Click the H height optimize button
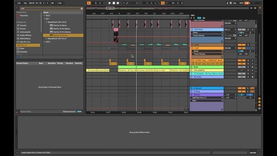 pos(251,8)
